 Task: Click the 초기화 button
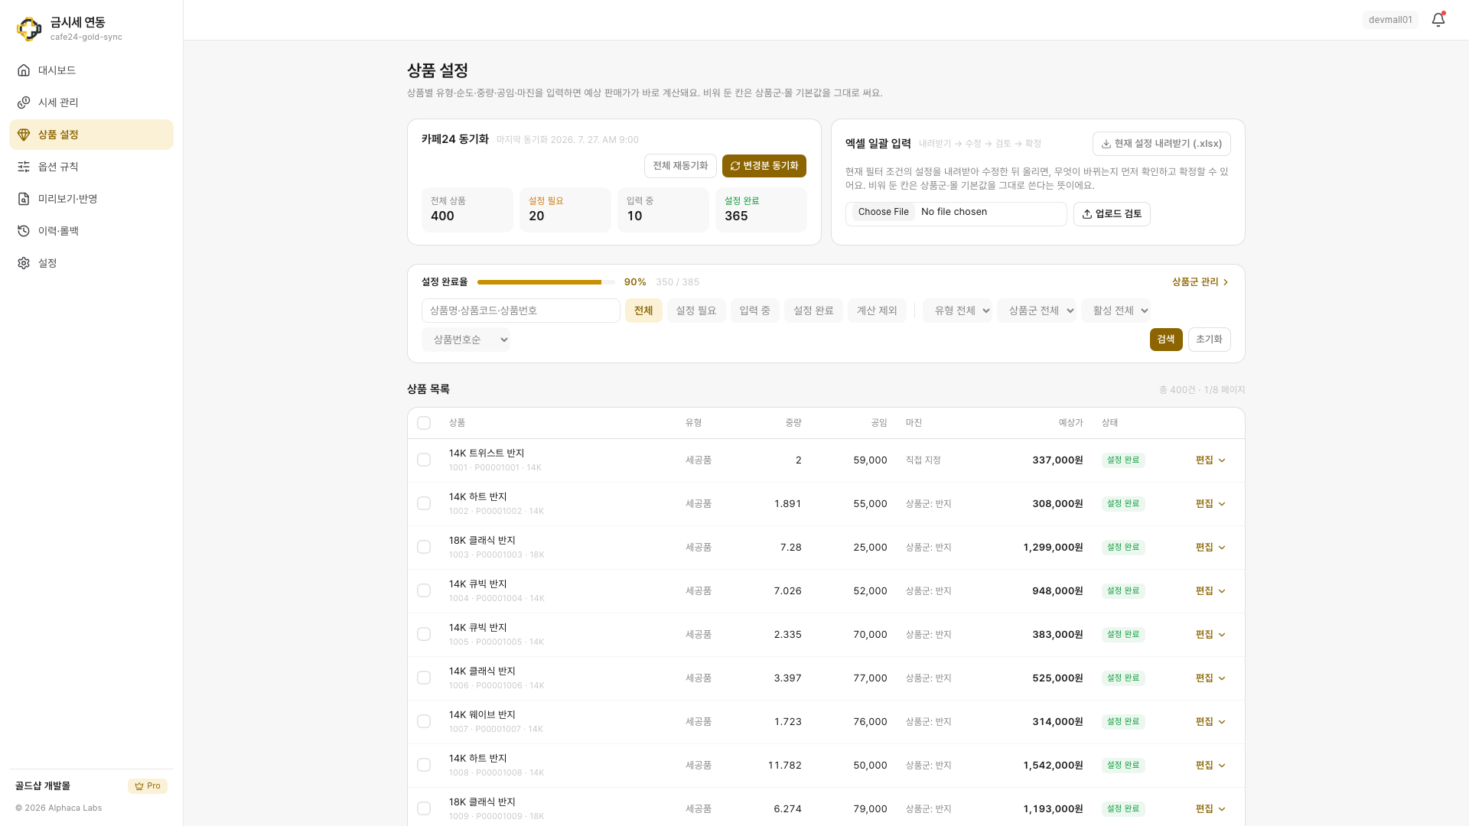(x=1210, y=340)
